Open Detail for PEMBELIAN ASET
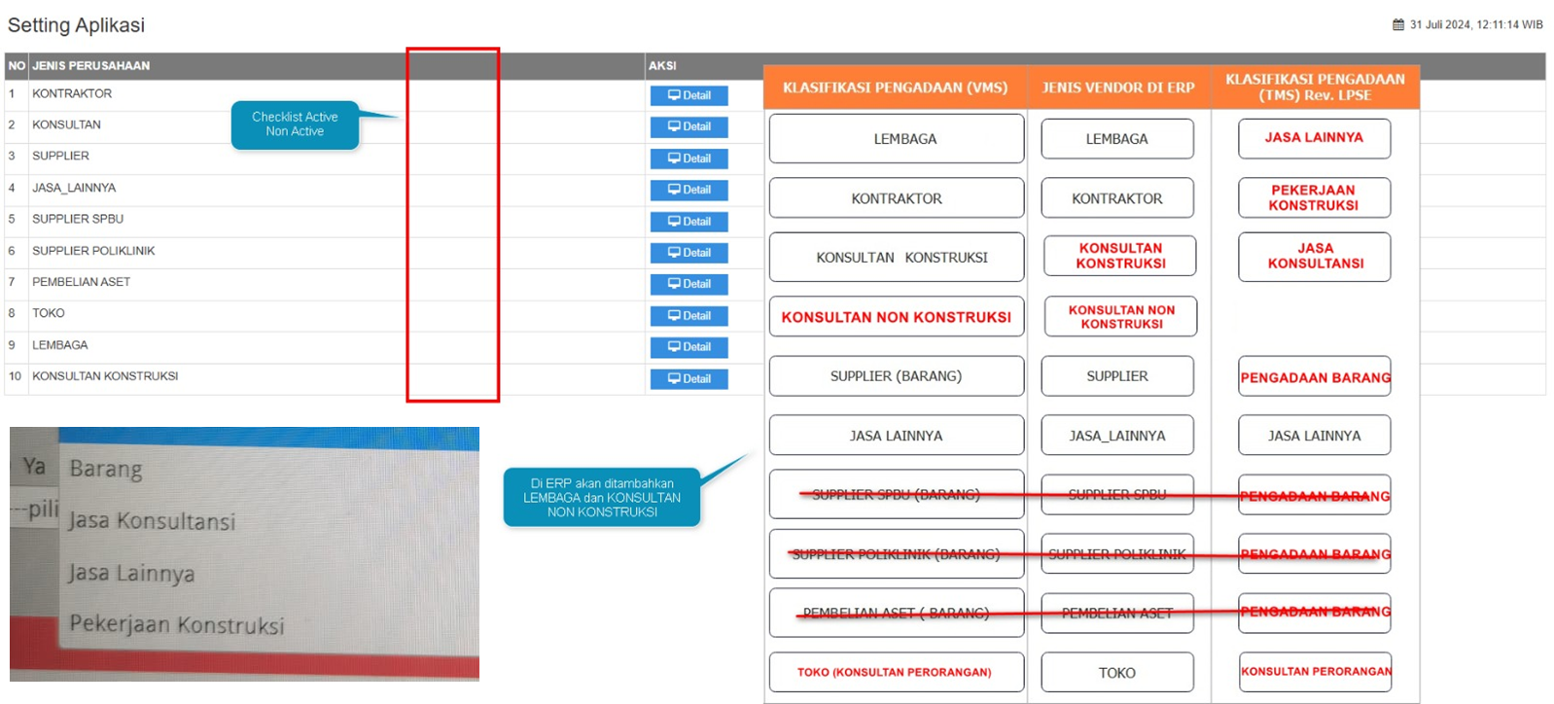This screenshot has height=704, width=1554. [x=689, y=284]
